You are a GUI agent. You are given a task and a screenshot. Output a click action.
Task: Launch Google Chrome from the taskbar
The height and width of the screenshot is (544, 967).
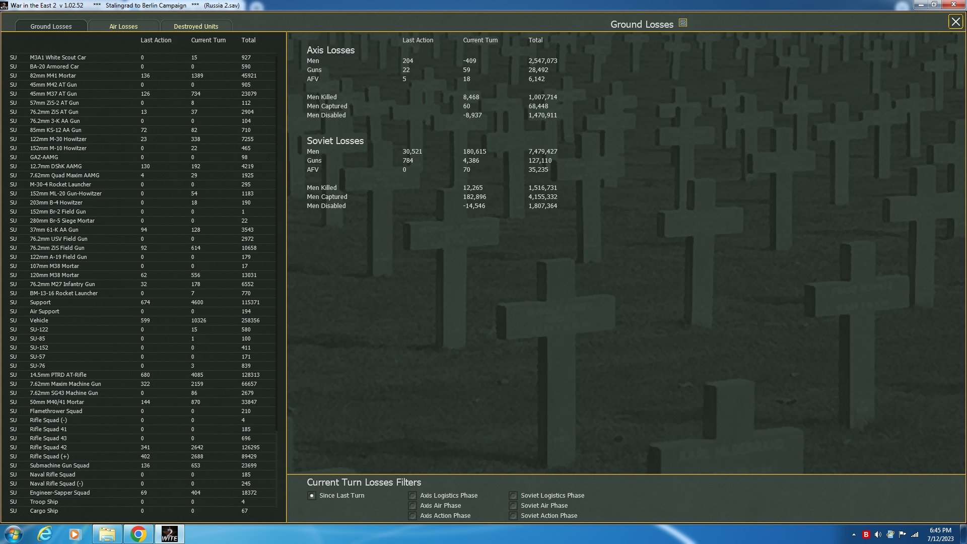pos(138,534)
